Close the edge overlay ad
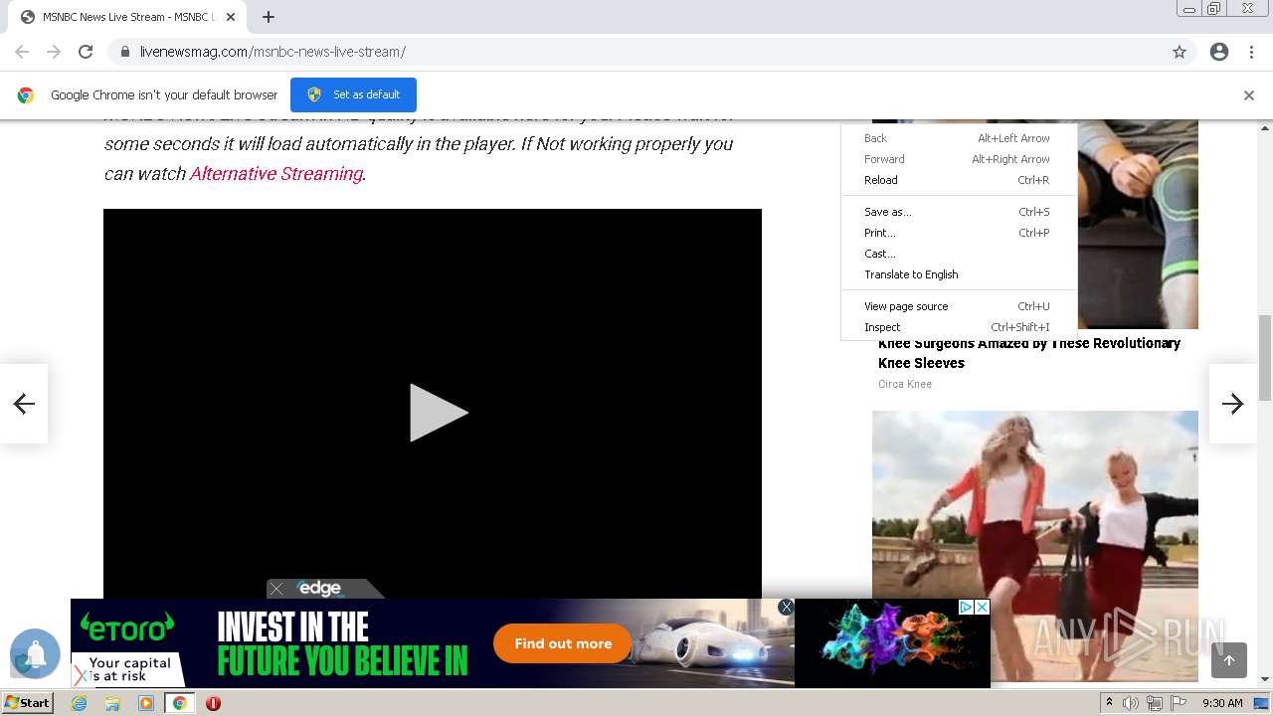The height and width of the screenshot is (716, 1273). [x=276, y=589]
